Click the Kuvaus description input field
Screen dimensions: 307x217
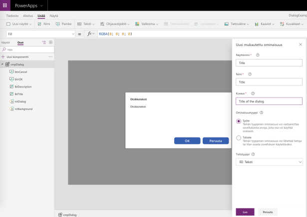(x=269, y=101)
